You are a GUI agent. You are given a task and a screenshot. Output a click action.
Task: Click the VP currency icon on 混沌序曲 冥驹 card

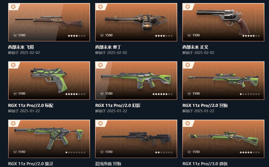[x=102, y=152]
